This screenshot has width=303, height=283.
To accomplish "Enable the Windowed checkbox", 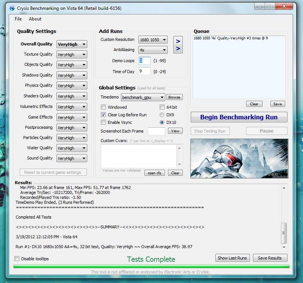I will pos(104,107).
